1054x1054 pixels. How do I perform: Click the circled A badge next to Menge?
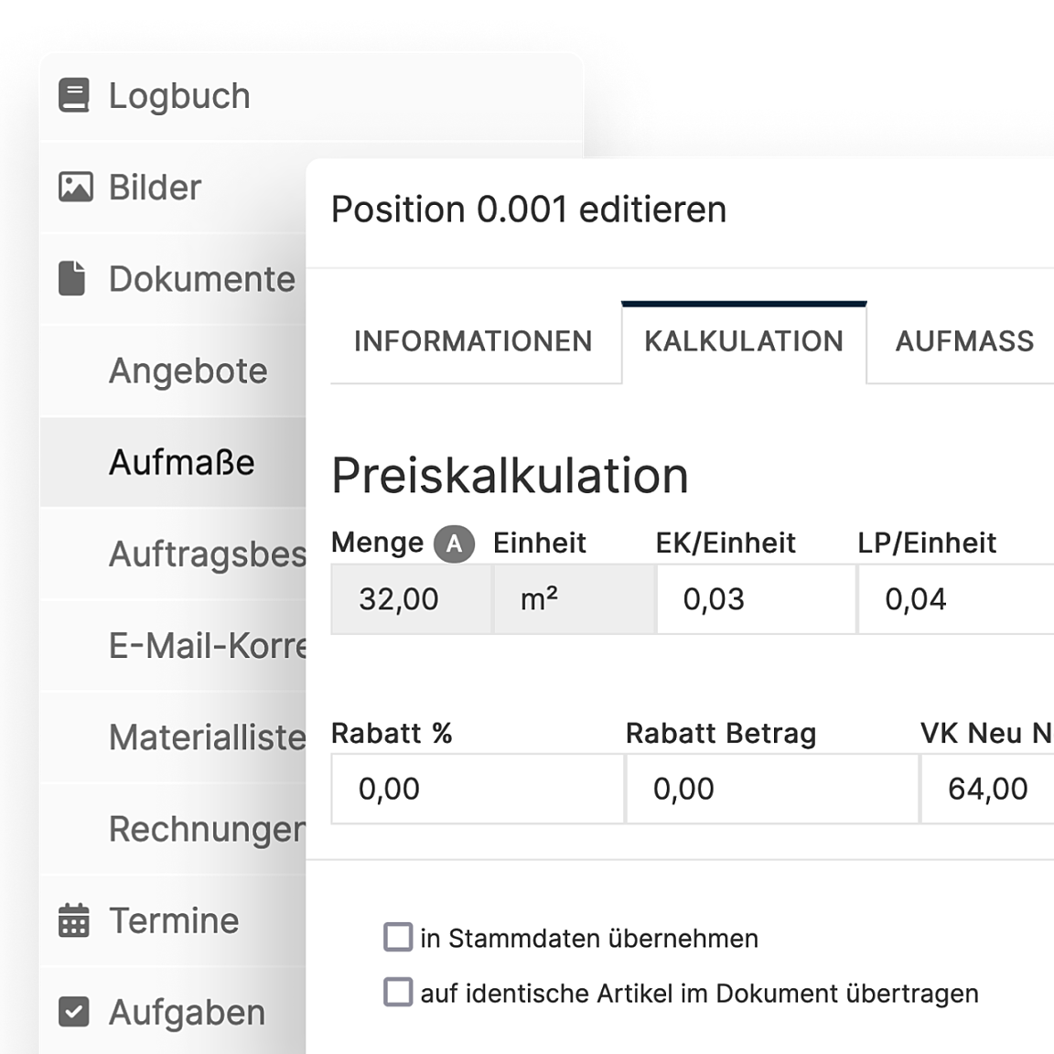(455, 543)
